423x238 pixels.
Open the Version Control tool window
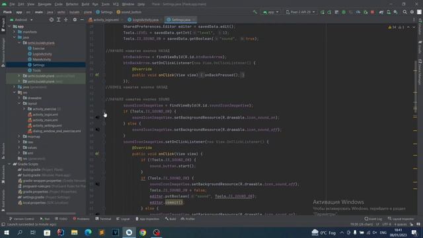tap(22, 219)
